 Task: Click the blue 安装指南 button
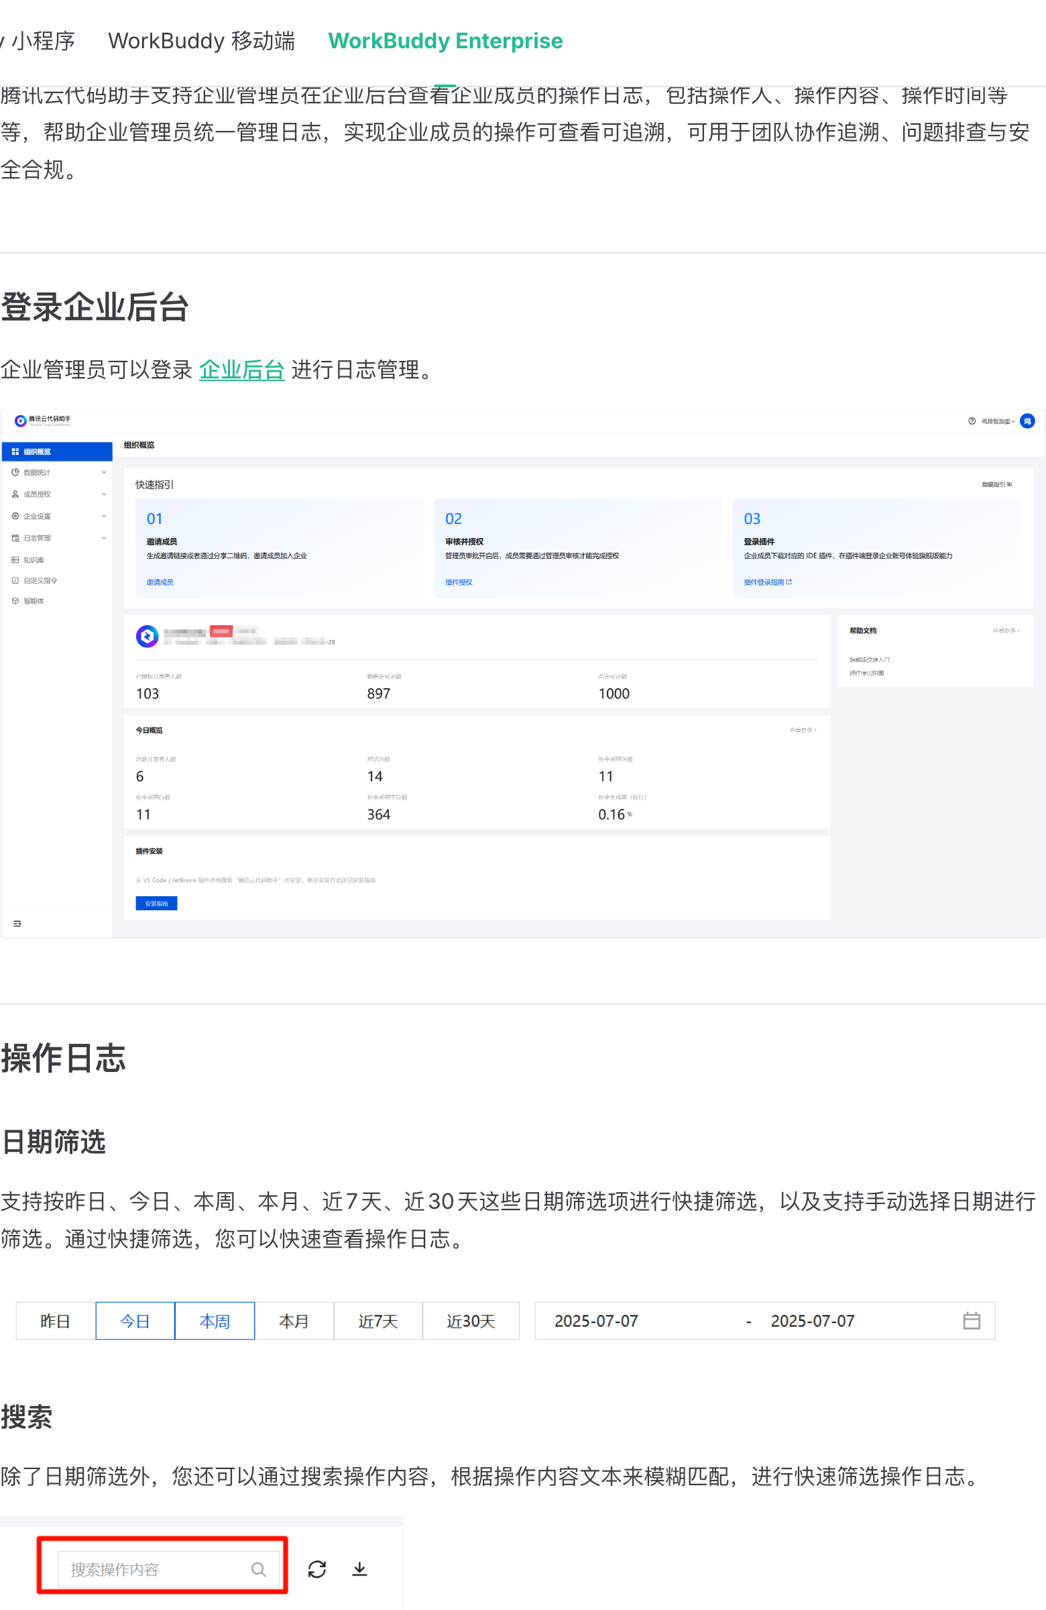[156, 903]
